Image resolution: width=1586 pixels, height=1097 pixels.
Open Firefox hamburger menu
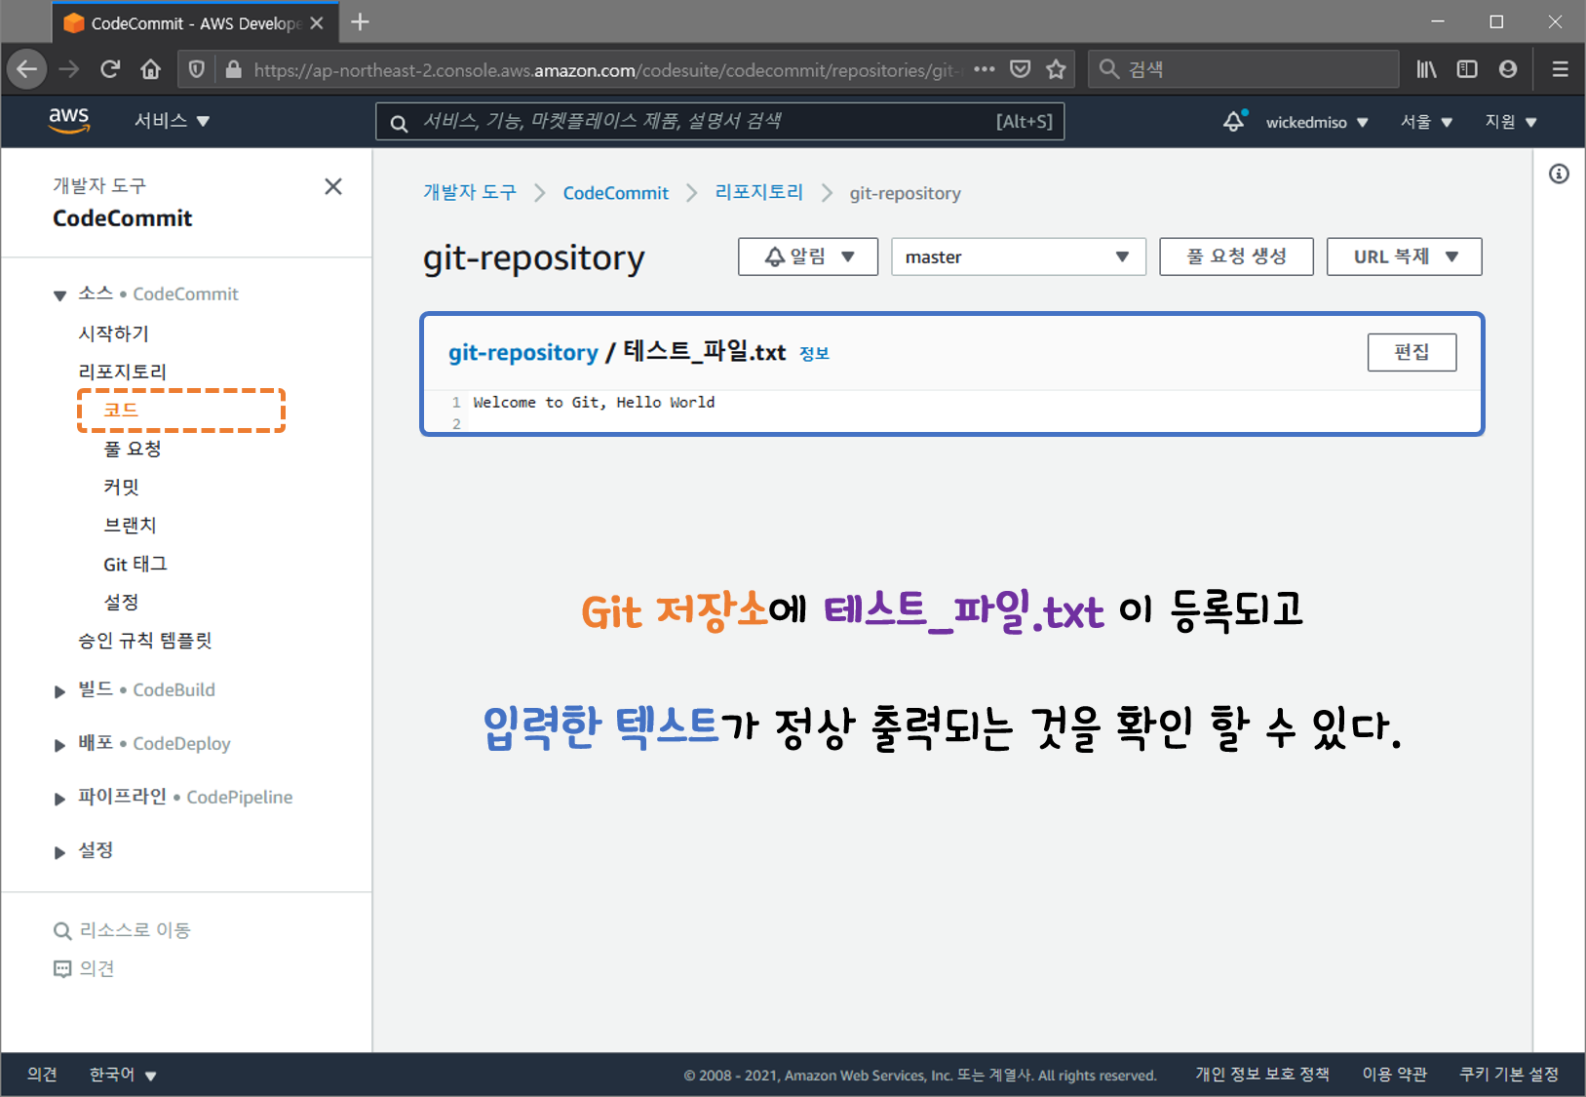click(x=1561, y=69)
